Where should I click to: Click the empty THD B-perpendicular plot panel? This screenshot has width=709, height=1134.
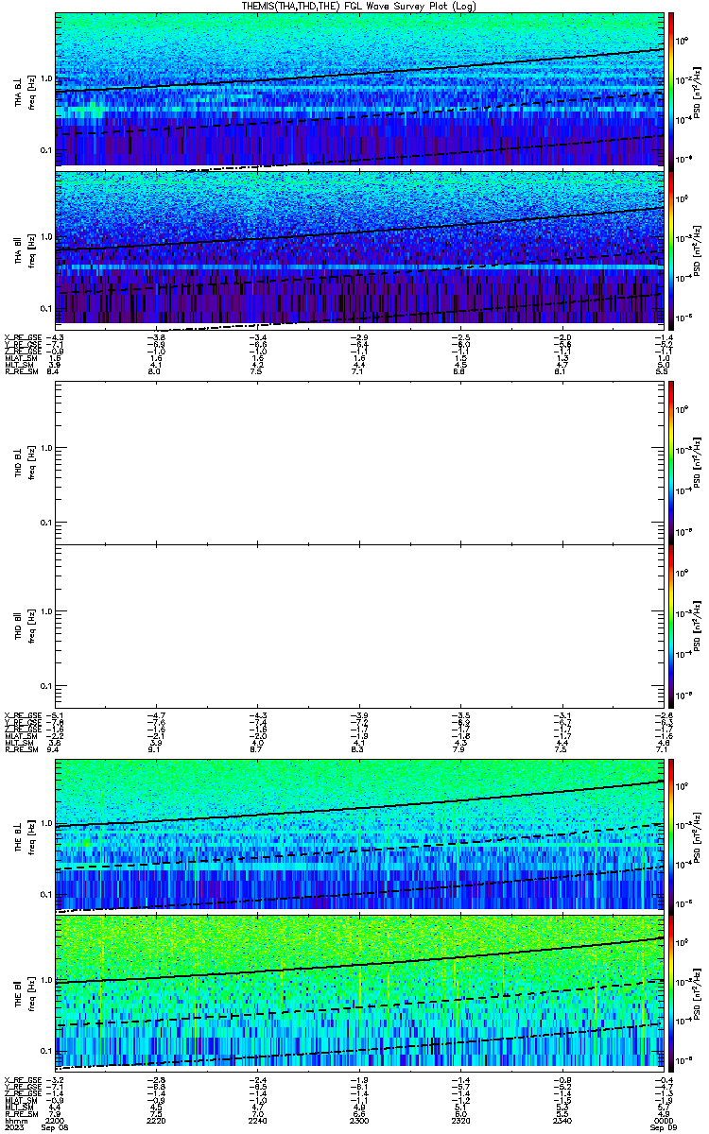(358, 462)
